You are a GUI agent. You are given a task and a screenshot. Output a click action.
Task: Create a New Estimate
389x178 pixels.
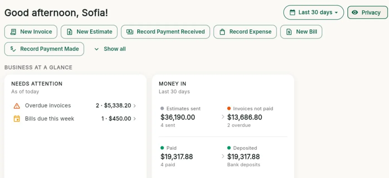tap(89, 32)
